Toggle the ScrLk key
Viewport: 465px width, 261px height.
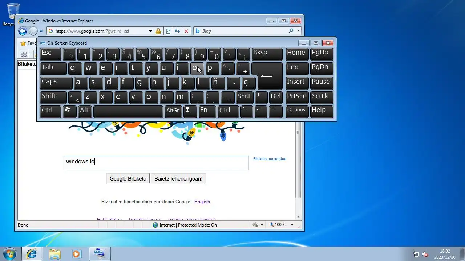tap(321, 97)
